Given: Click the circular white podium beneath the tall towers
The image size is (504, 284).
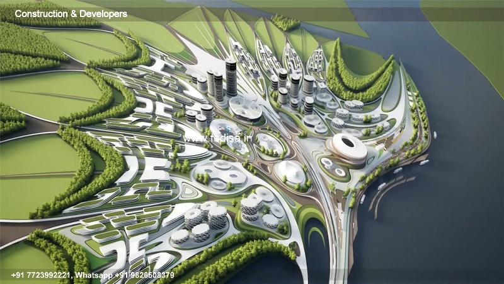Looking at the screenshot, I should tap(244, 107).
